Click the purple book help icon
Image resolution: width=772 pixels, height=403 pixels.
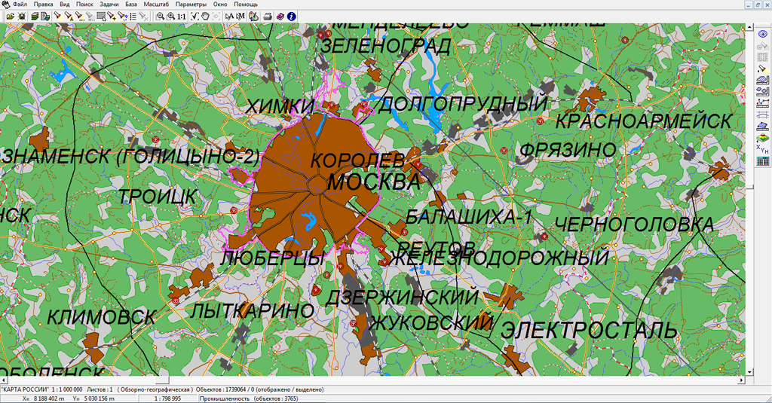(280, 17)
